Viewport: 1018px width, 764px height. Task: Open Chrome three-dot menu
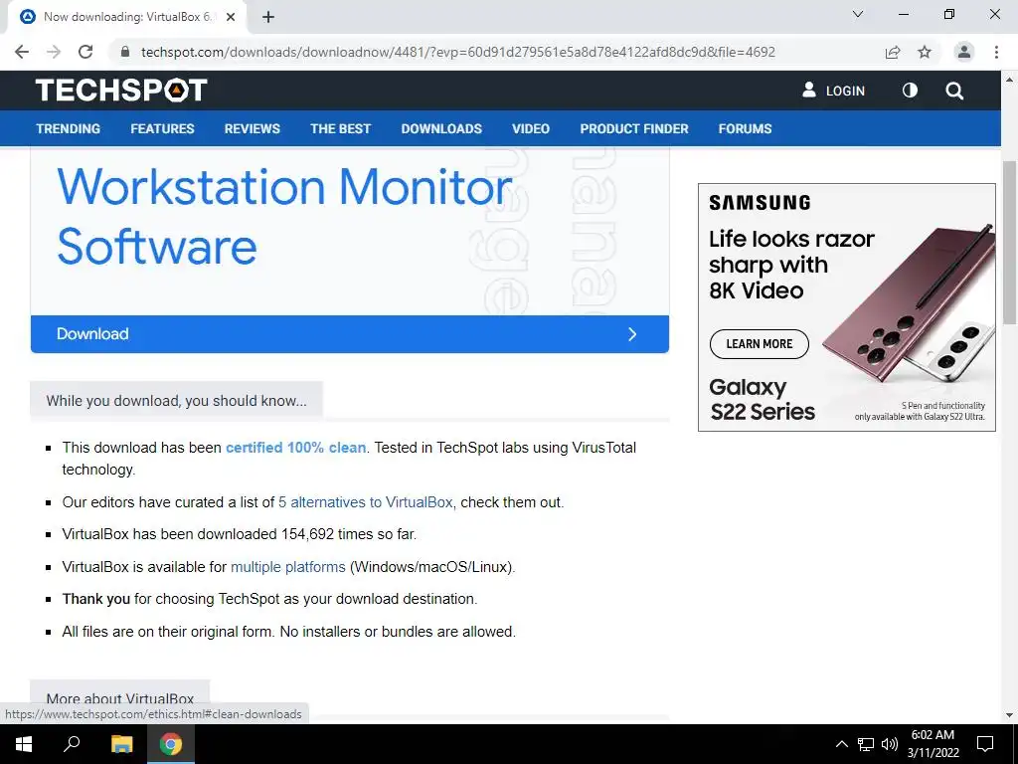coord(996,52)
